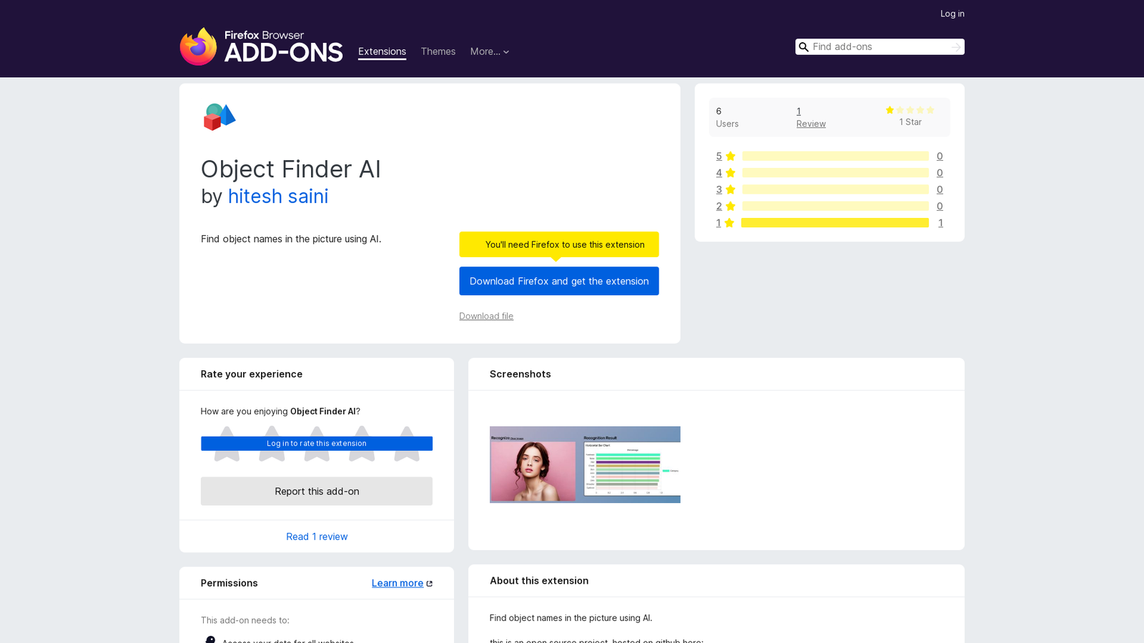
Task: Click the Download file link
Action: (x=486, y=316)
